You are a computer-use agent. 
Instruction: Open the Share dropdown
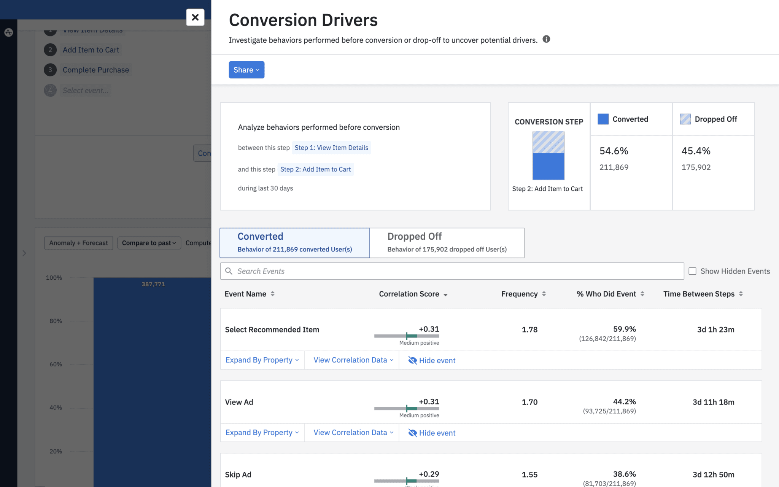246,70
